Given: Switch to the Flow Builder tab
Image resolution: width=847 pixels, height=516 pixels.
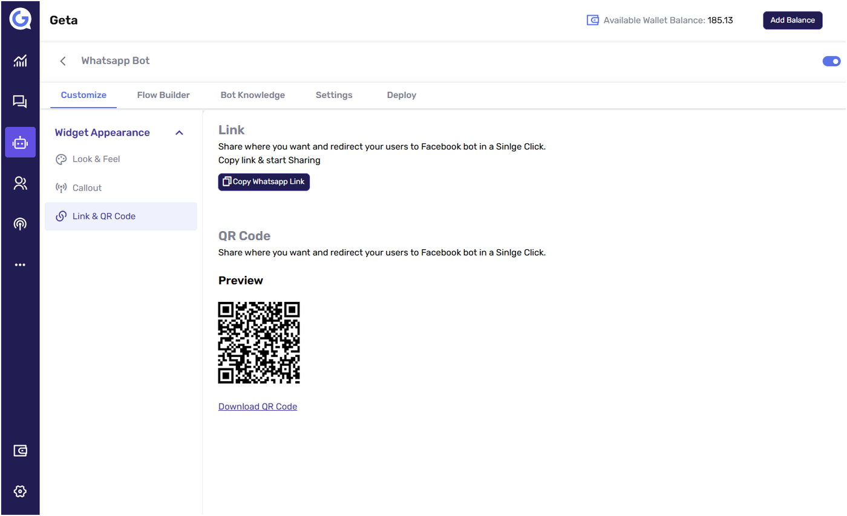Looking at the screenshot, I should coord(163,95).
